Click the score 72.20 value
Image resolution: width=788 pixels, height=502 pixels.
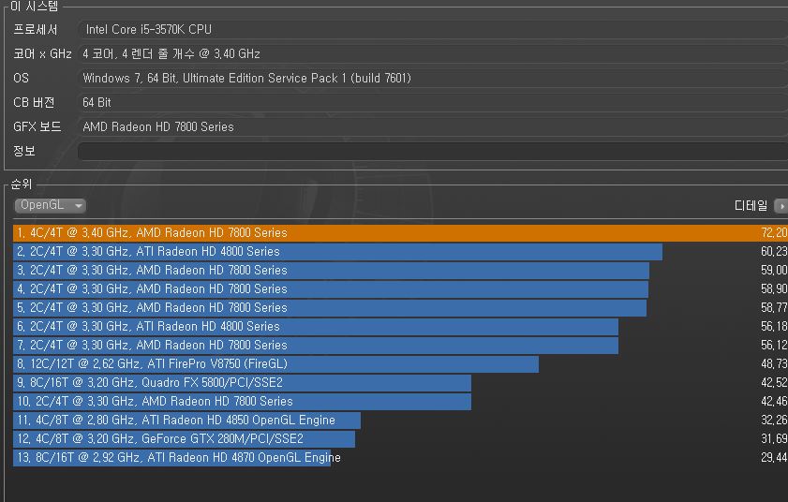[775, 232]
